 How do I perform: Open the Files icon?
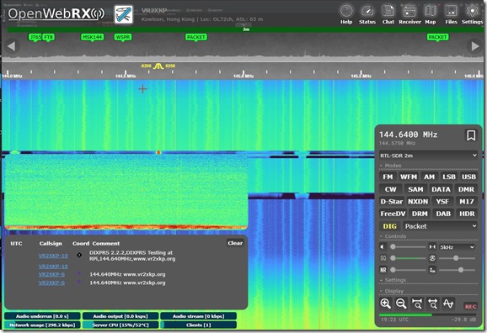(451, 14)
